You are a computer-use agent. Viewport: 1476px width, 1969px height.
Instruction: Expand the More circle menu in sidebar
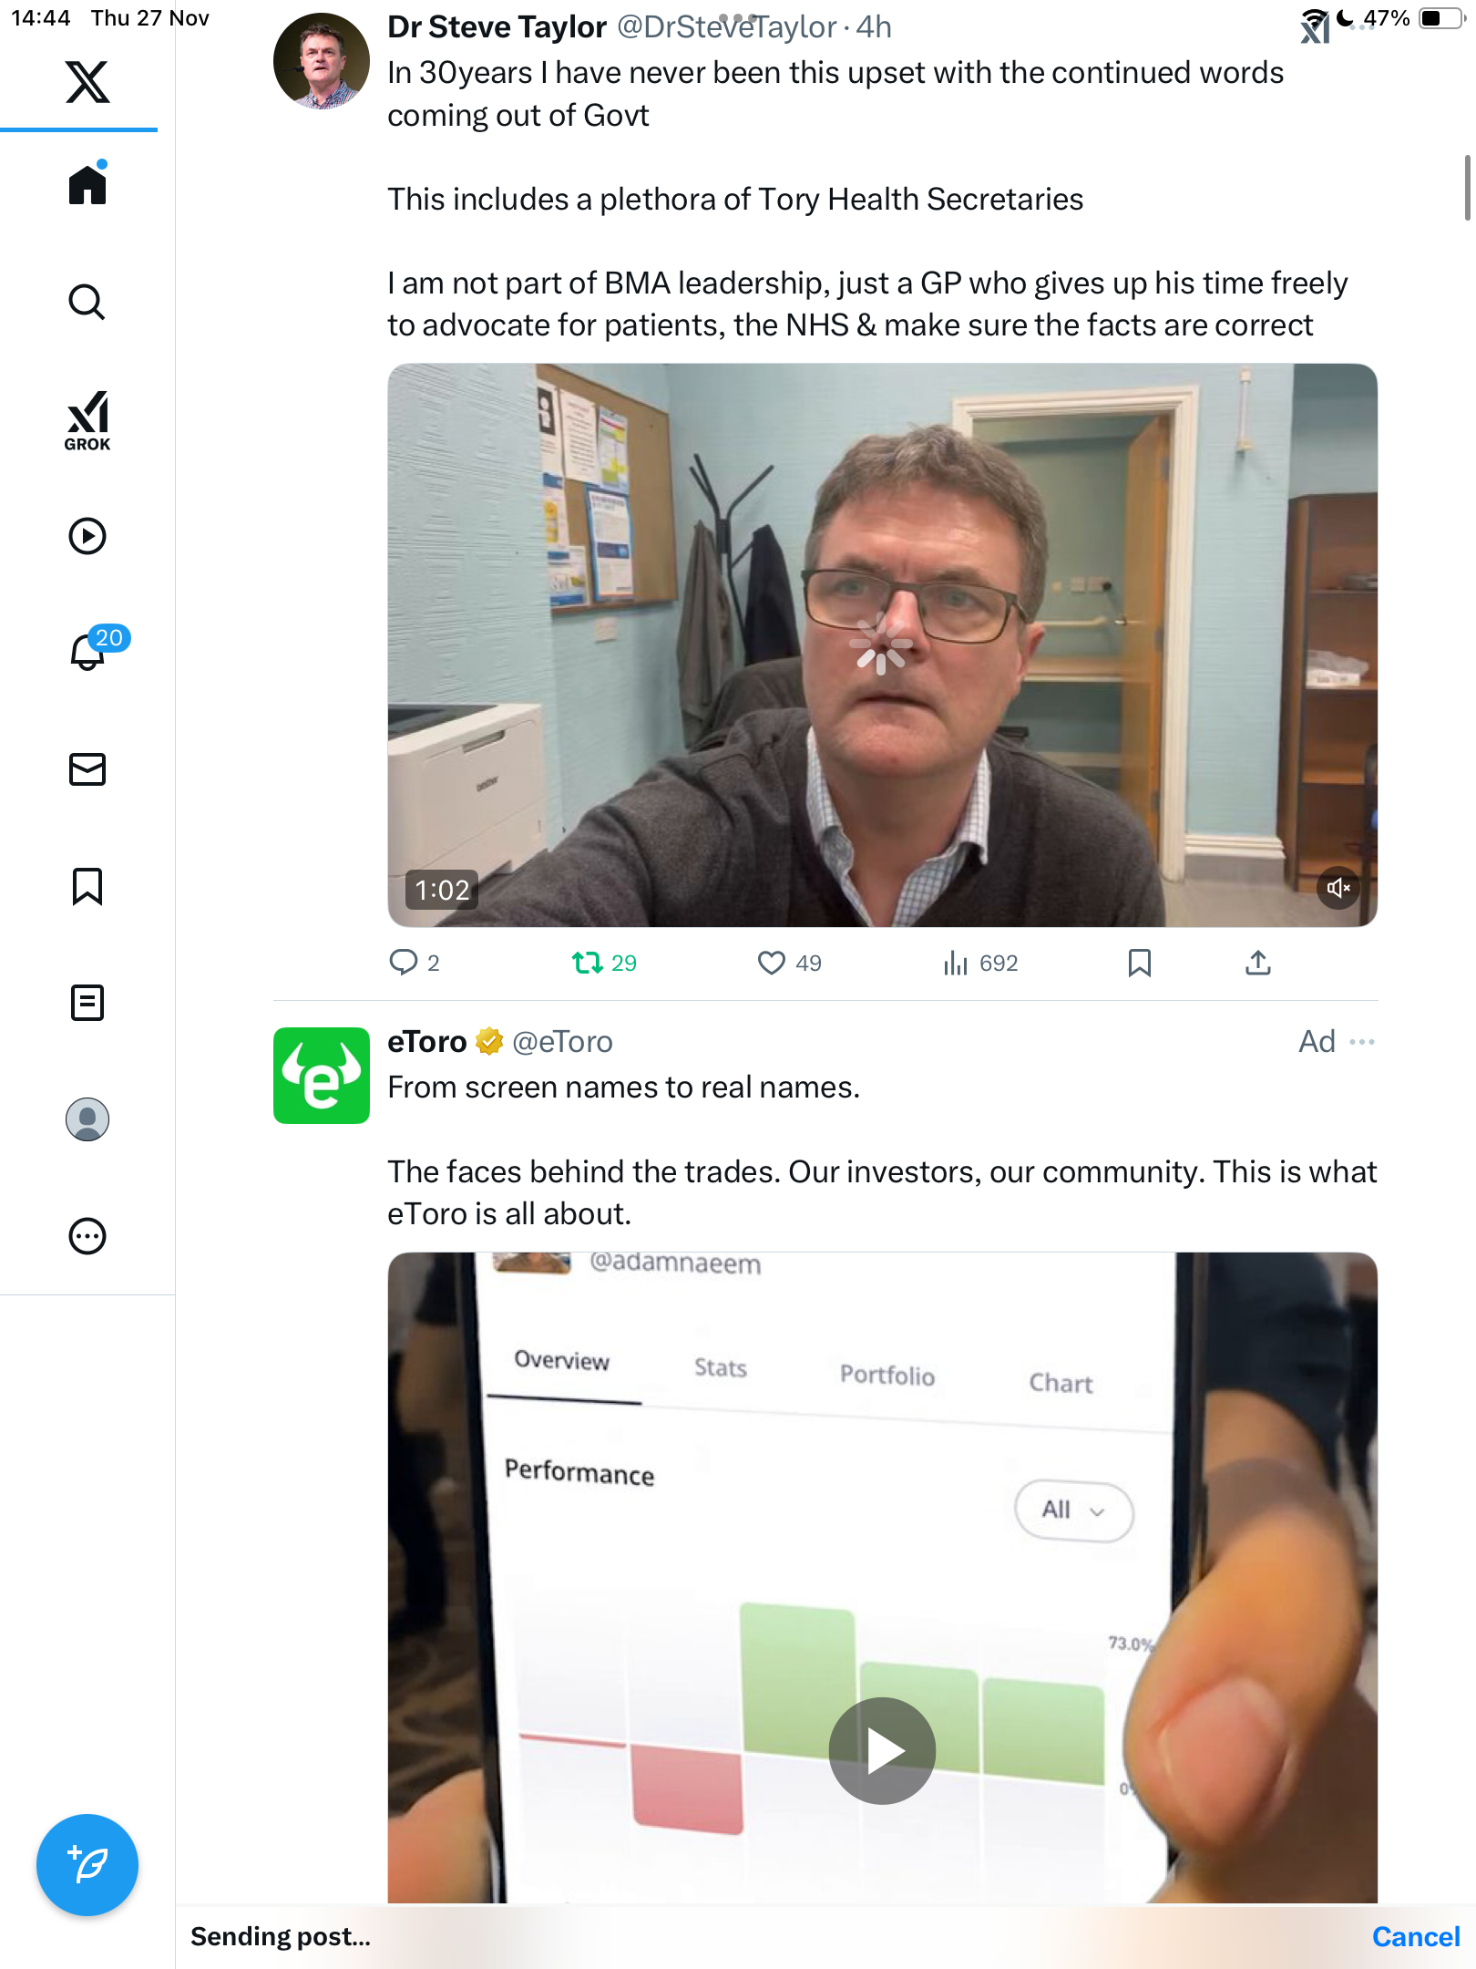[87, 1236]
